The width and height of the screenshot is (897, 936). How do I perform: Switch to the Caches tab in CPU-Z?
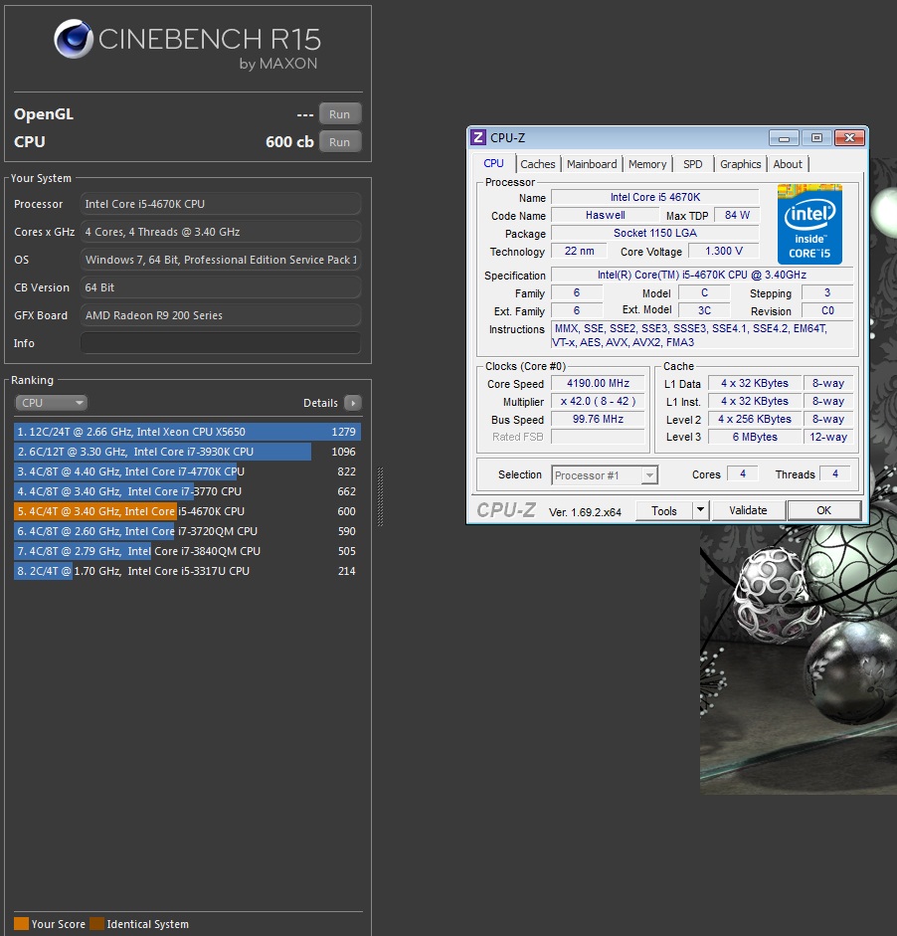538,164
